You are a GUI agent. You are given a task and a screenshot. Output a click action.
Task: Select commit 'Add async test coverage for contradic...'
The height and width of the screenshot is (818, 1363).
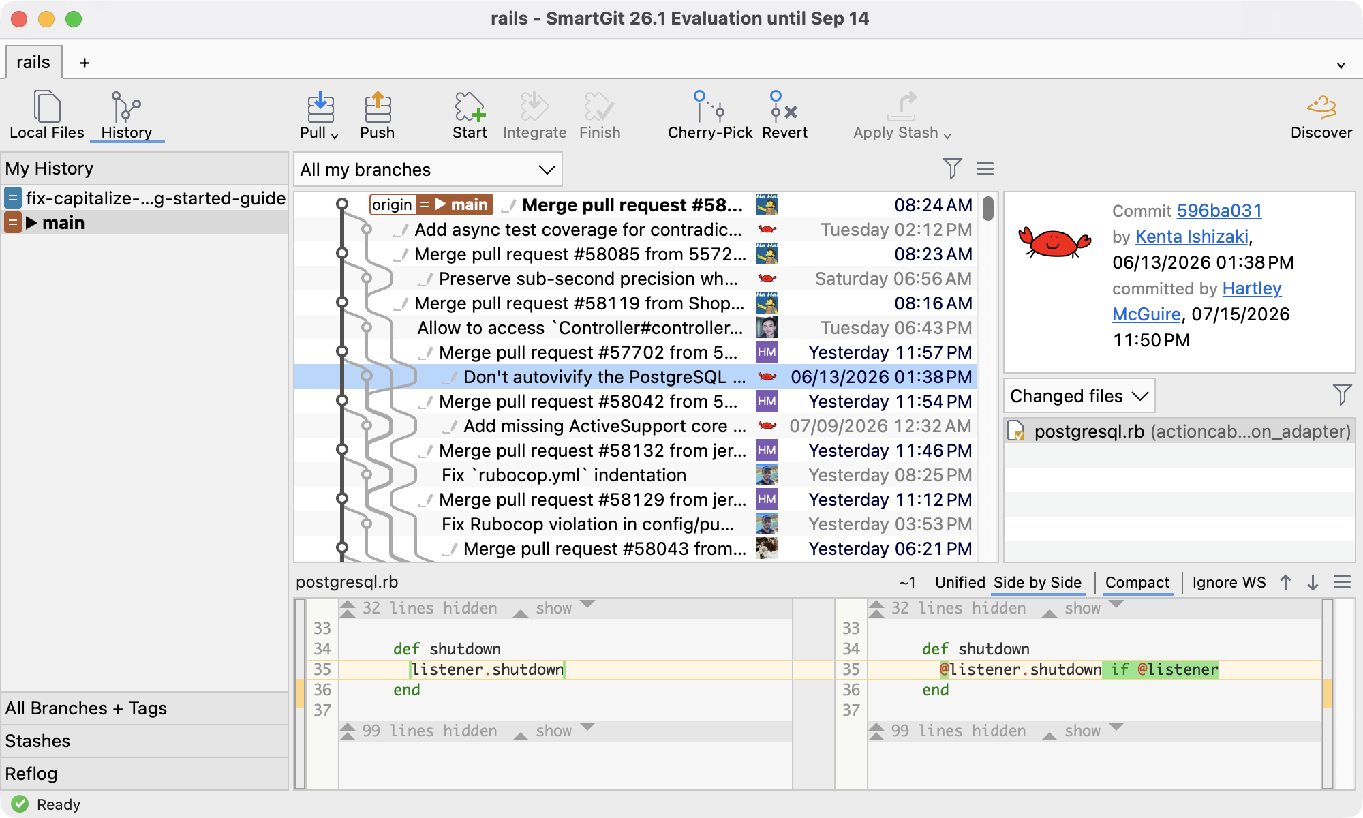(635, 230)
